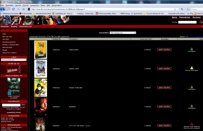Buy AMBULANCE with jetzt Kaufen button
Screen dimensions: 203x131
click(x=164, y=49)
